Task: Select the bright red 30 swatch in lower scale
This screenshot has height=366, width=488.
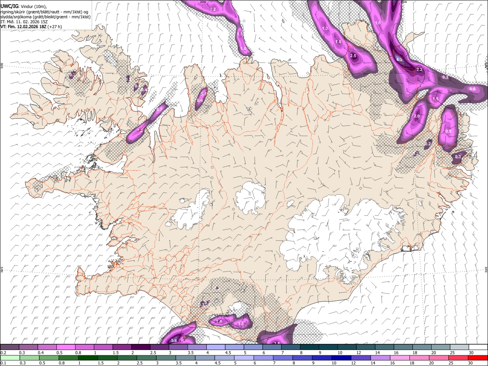Action: pyautogui.click(x=478, y=358)
